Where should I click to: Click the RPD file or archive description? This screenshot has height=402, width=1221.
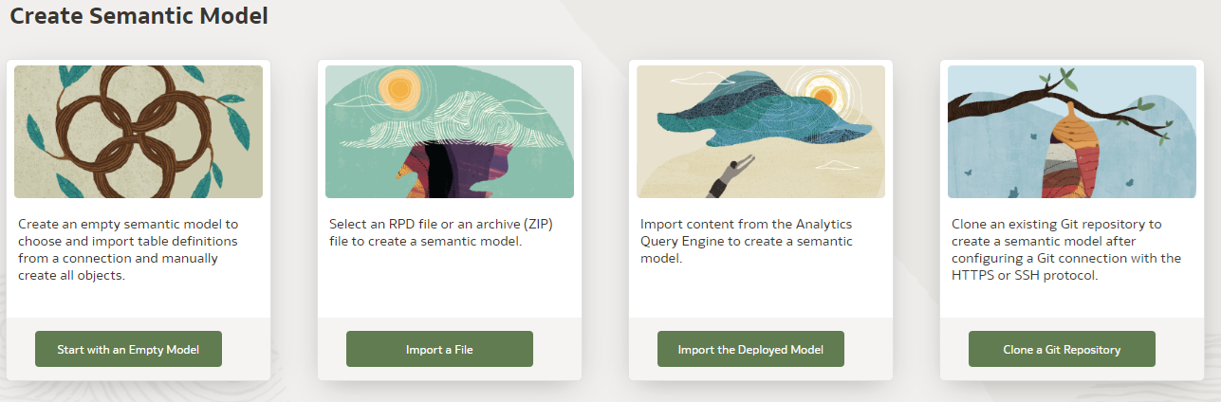tap(439, 232)
